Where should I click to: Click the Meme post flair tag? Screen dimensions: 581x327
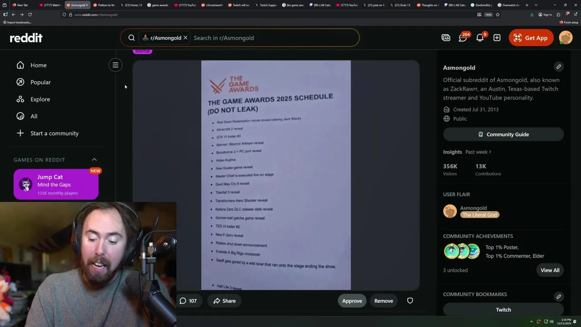143,51
